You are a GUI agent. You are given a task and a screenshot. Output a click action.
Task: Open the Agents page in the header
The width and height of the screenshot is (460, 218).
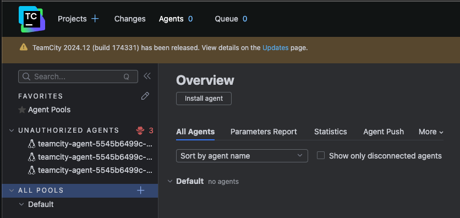pos(171,19)
